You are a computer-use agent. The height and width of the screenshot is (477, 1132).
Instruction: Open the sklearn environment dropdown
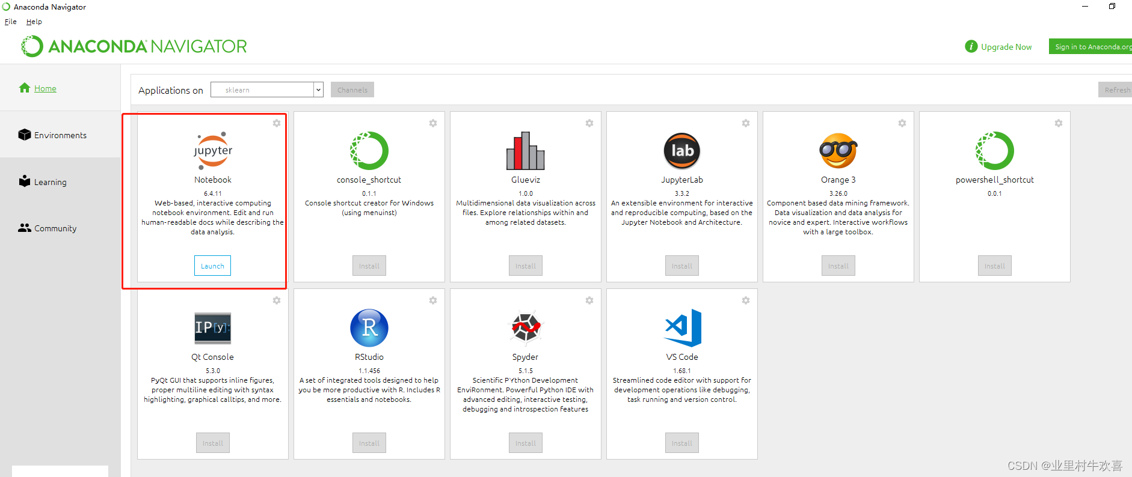[x=267, y=90]
